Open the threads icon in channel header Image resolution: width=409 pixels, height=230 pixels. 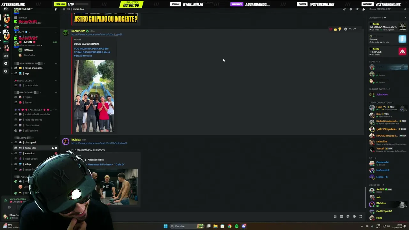coord(344,9)
